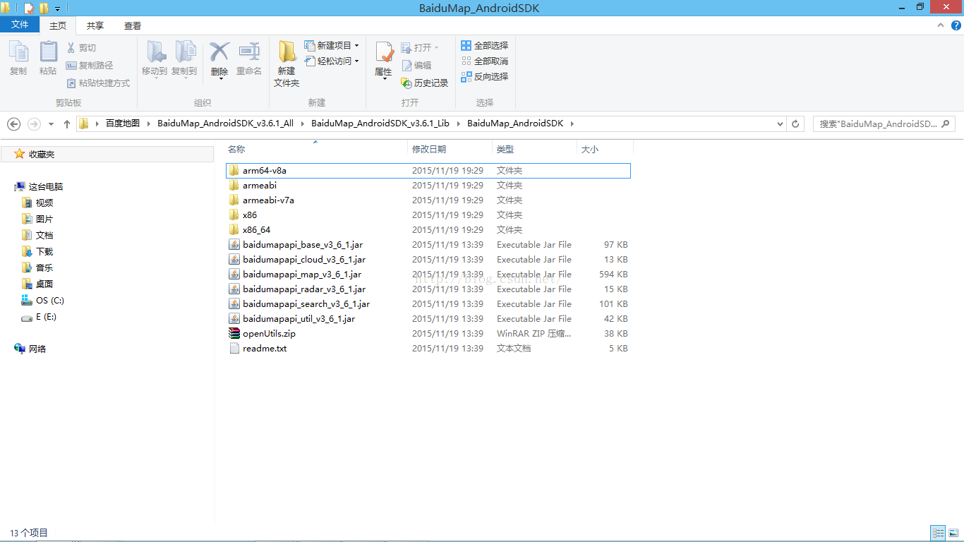This screenshot has height=542, width=964.
Task: Open the Properties icon with the checkmark
Action: point(383,53)
